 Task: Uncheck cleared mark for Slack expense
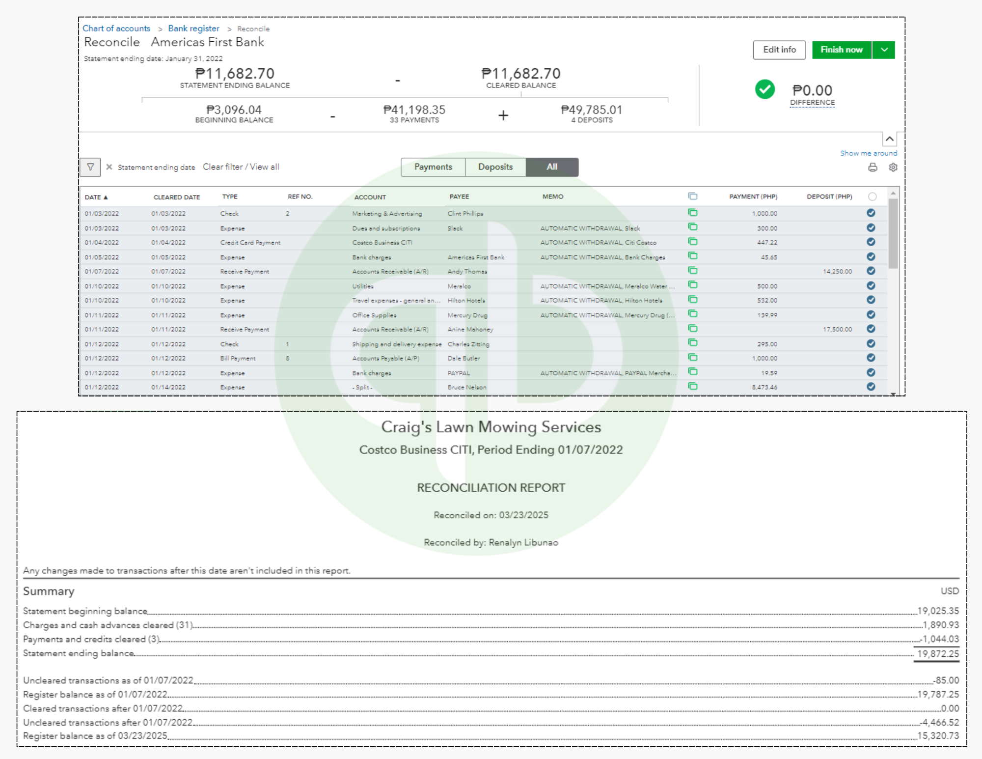pos(871,227)
